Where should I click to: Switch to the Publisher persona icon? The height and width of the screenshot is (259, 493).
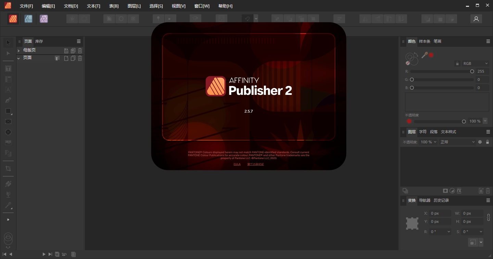(x=13, y=19)
